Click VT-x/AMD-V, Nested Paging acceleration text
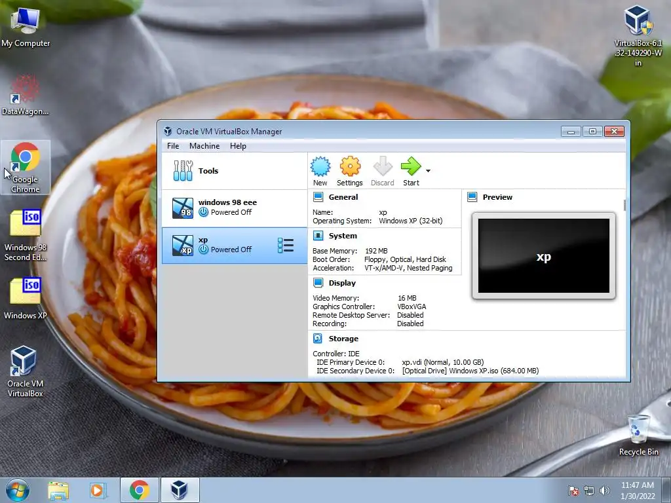Screen dimensions: 671x503 408,268
